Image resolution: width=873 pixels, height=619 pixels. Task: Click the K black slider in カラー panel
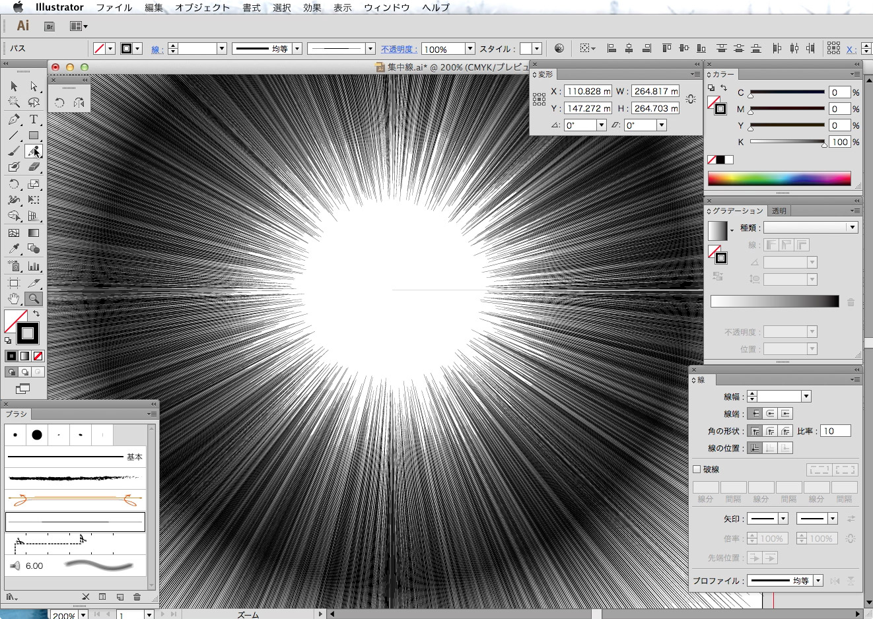click(x=787, y=142)
